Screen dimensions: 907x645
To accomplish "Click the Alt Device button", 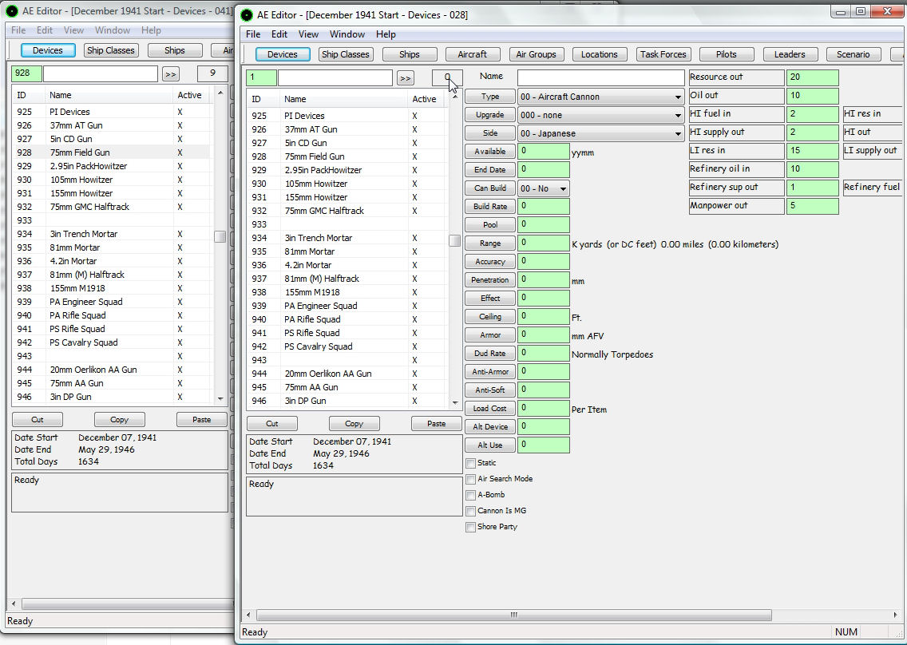I will pos(490,427).
